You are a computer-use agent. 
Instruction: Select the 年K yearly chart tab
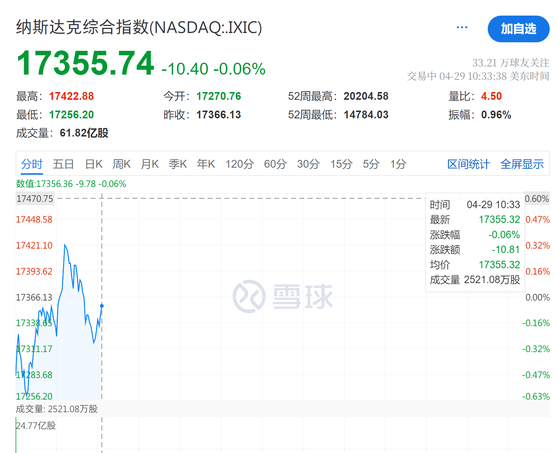(x=206, y=164)
